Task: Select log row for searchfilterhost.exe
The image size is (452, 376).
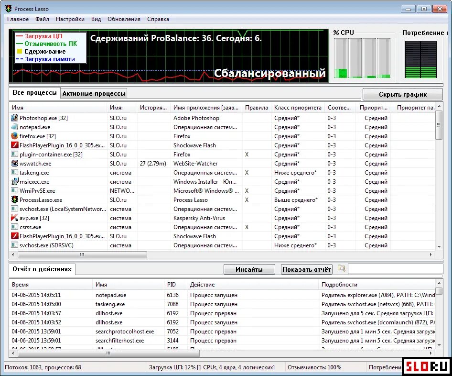Action: click(x=222, y=341)
